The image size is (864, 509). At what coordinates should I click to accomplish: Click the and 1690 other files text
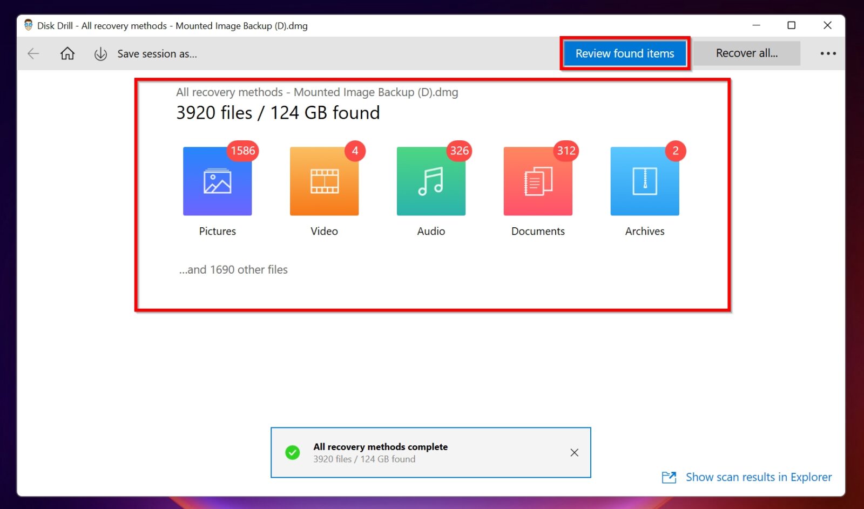coord(233,269)
